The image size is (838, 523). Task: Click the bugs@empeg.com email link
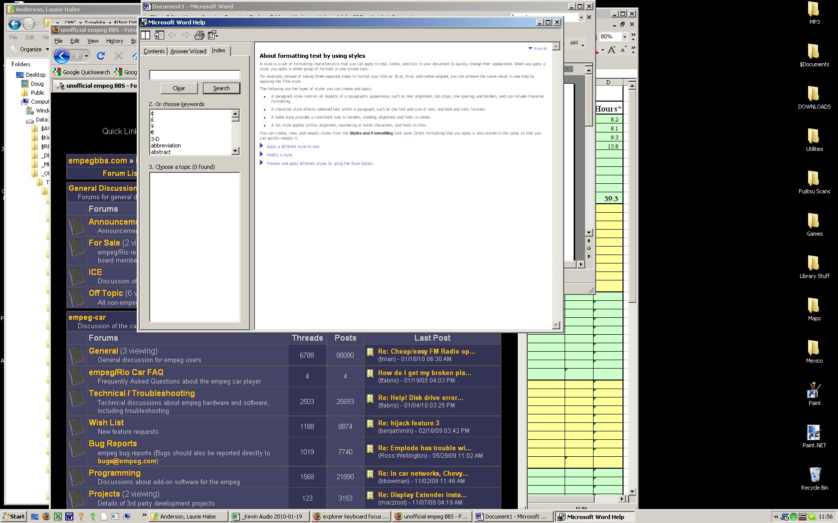[x=127, y=461]
